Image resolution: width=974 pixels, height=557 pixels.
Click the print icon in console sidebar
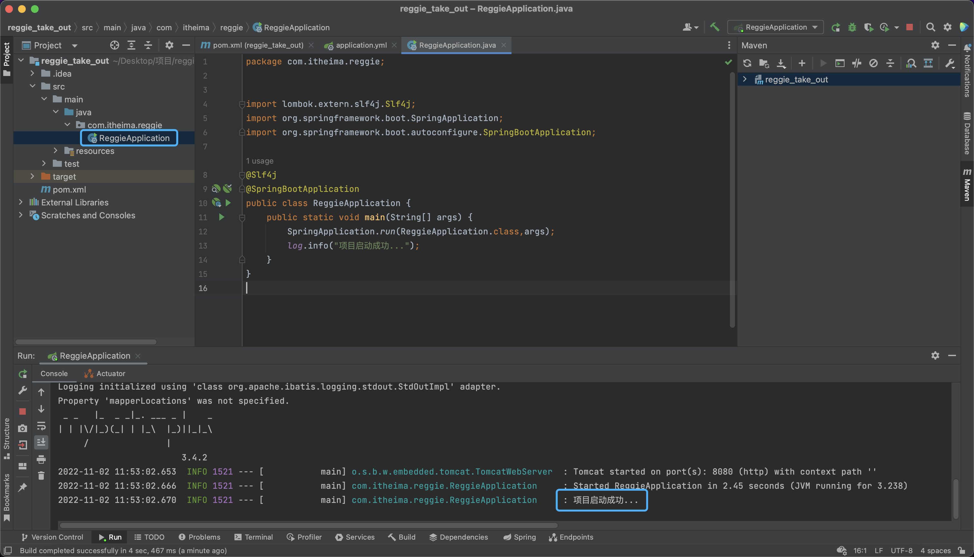click(x=41, y=459)
